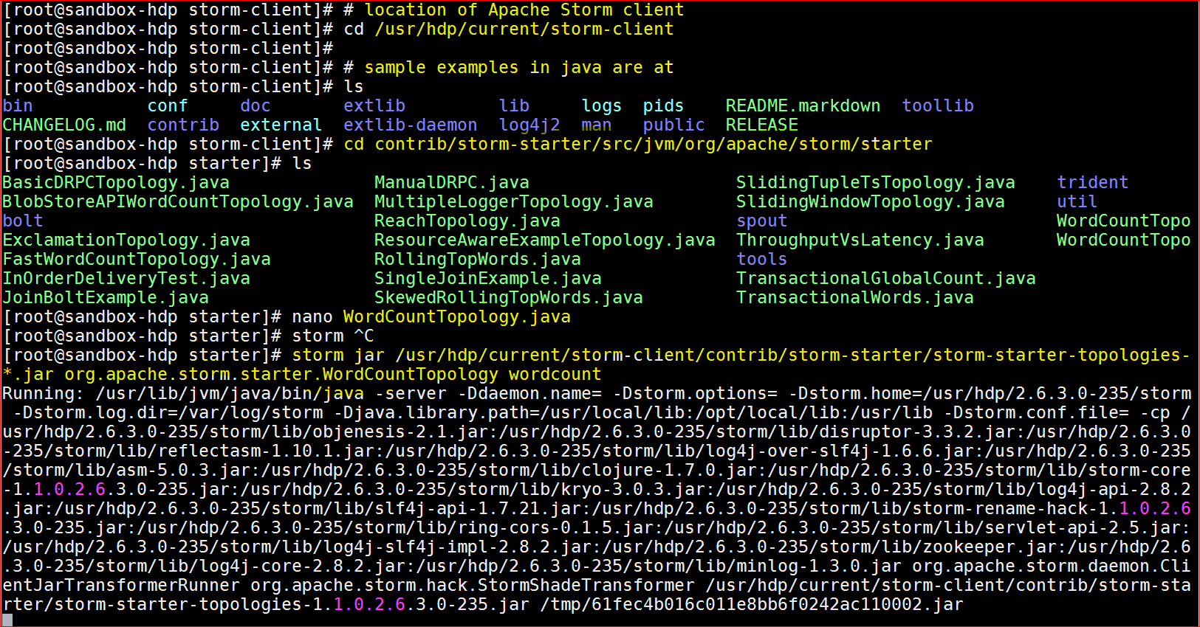1200x627 pixels.
Task: Click the terminal cursor block at bottom
Action: [7, 620]
